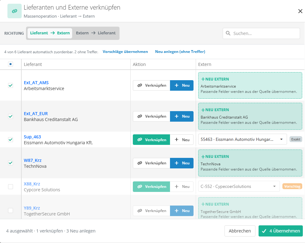
Task: Choose Verknüpfen for Arbeitsmarktservice row
Action: [x=151, y=85]
